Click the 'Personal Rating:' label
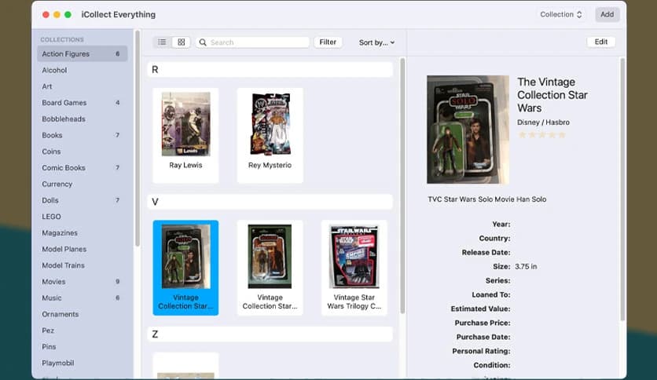The width and height of the screenshot is (657, 380). (x=481, y=351)
